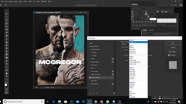Enable the Inner Glow checkbox
Viewport: 186px width, 104px height.
90,65
